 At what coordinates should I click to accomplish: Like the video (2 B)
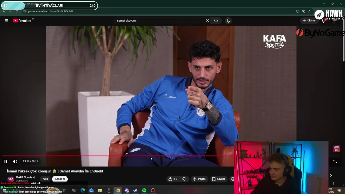(x=173, y=179)
